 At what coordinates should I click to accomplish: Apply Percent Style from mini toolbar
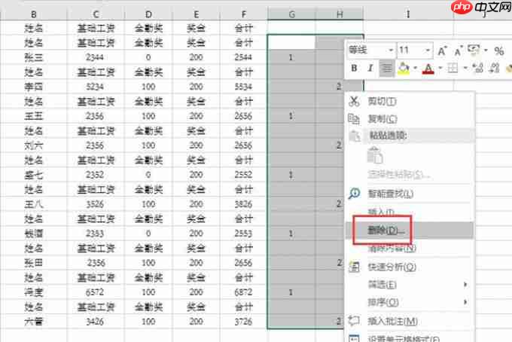[x=499, y=51]
